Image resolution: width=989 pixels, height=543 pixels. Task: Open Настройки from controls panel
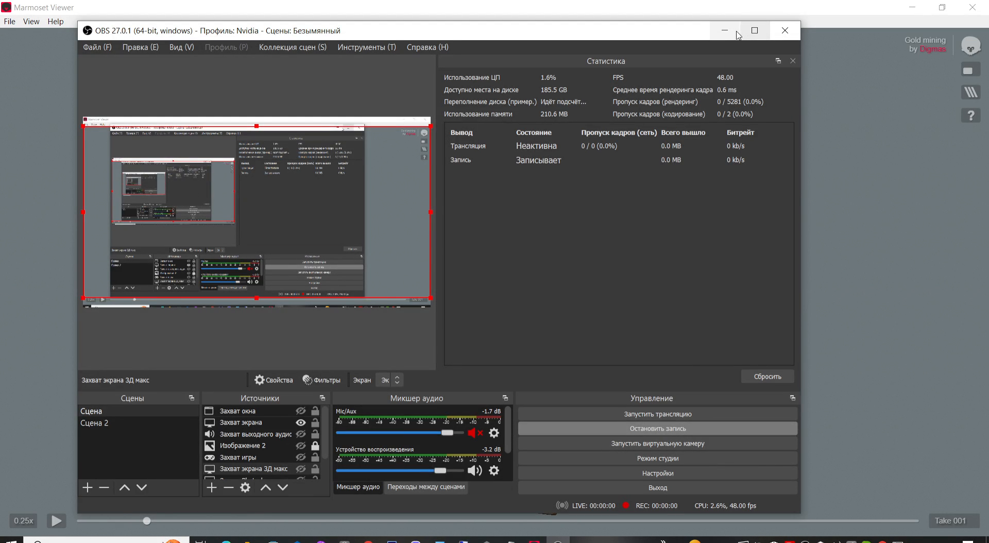pos(658,473)
